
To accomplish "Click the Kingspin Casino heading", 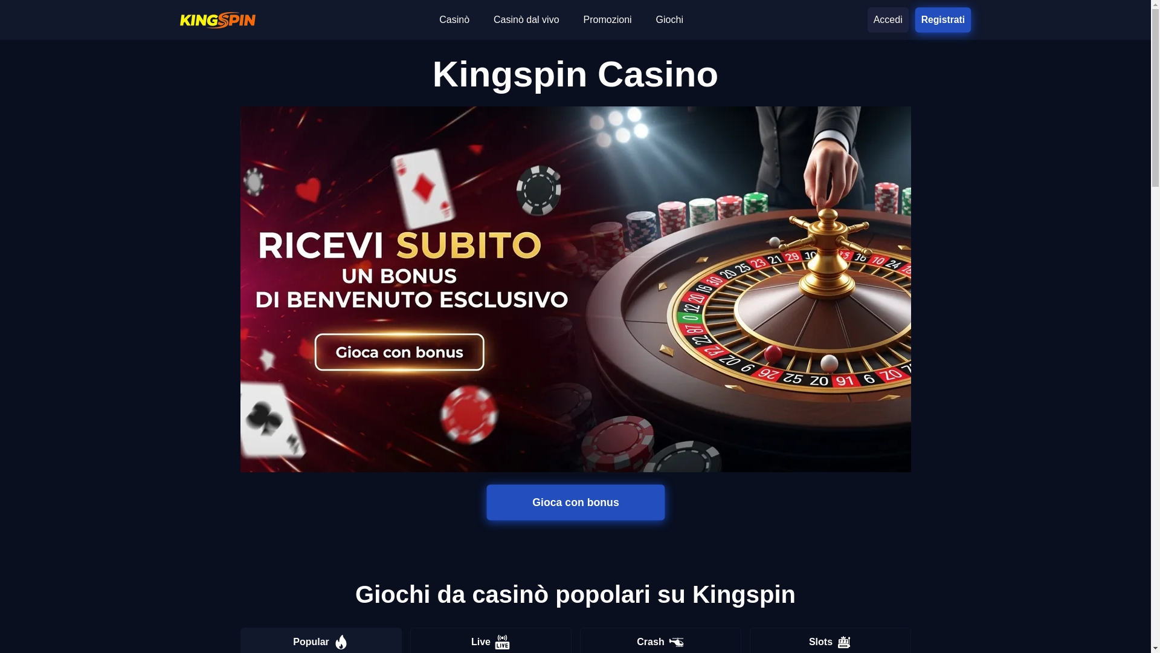I will coord(575,74).
